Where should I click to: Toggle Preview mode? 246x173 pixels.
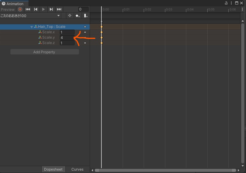coord(8,9)
